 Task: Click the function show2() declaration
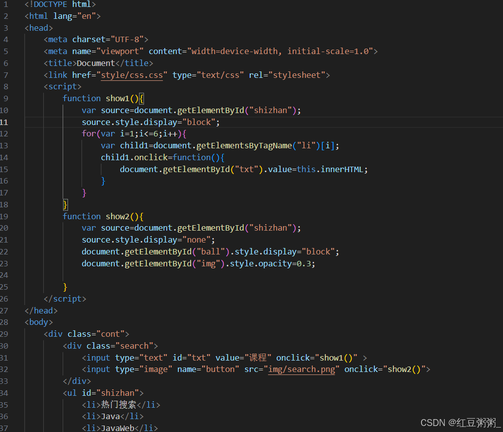(103, 216)
